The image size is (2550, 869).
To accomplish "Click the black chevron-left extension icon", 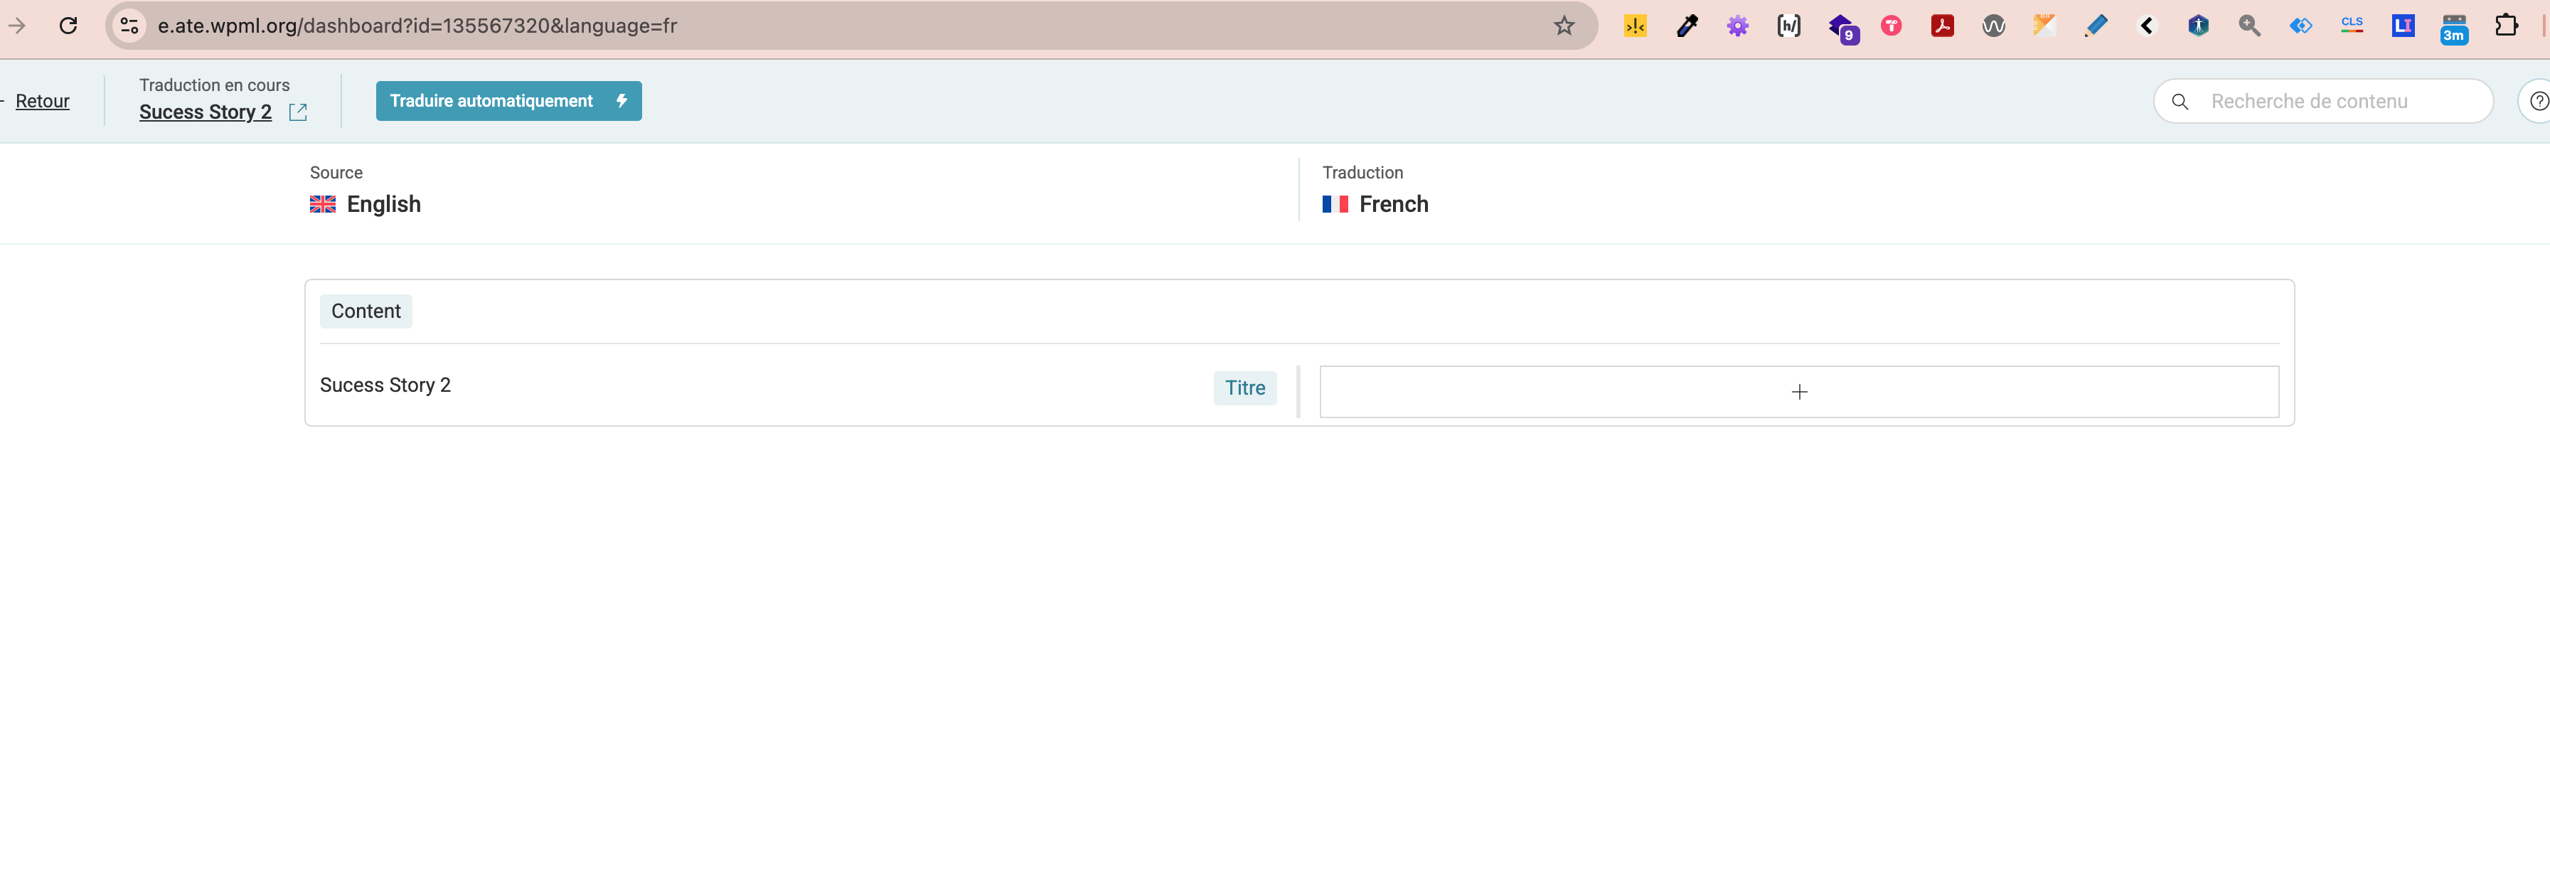I will tap(2147, 26).
